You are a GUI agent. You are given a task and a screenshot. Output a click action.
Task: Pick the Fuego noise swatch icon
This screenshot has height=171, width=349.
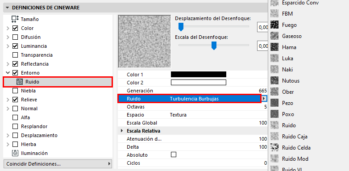pyautogui.click(x=274, y=25)
